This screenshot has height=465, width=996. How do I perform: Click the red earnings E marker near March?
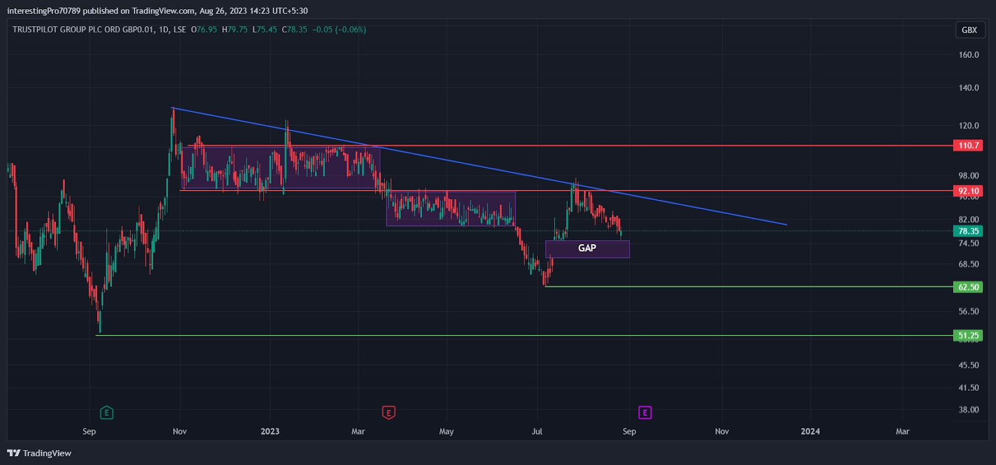point(388,412)
